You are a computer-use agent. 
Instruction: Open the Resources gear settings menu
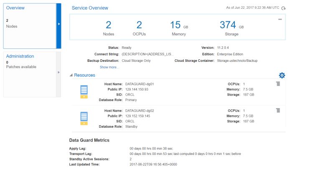click(x=282, y=75)
